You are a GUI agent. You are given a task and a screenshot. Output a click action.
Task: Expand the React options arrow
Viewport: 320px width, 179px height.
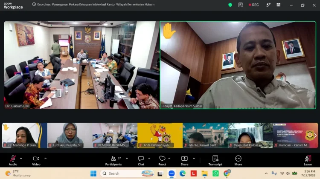click(169, 159)
